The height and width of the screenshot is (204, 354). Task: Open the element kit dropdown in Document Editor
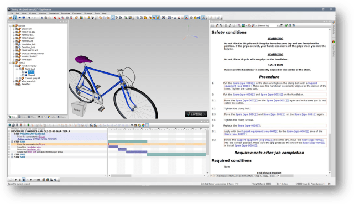(x=277, y=25)
